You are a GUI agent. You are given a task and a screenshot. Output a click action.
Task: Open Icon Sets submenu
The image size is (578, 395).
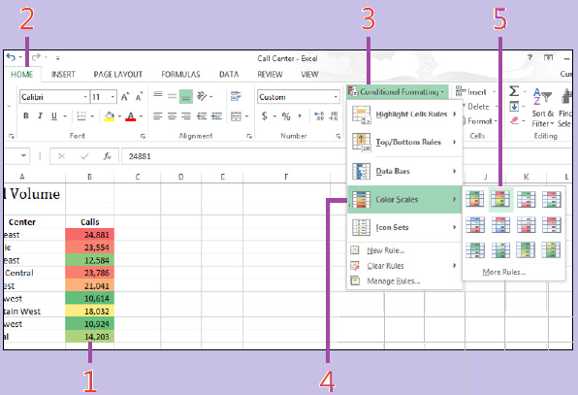(x=404, y=227)
